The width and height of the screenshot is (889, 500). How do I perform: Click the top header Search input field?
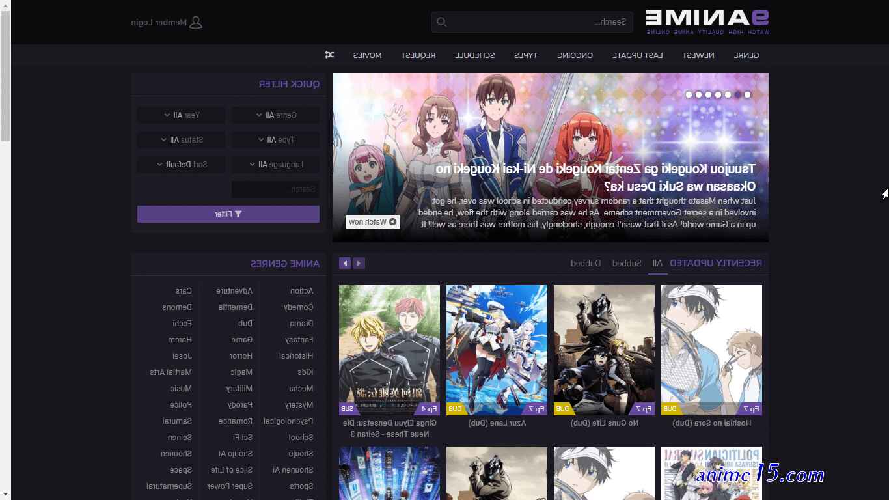tap(532, 22)
